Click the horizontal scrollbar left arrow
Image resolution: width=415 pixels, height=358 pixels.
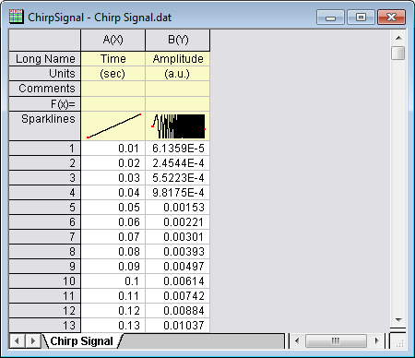click(297, 340)
